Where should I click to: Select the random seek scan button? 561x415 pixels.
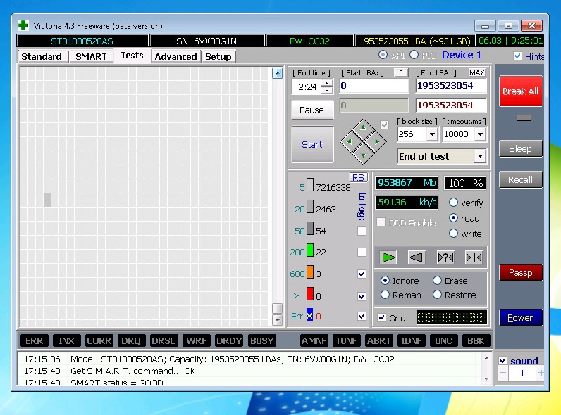445,257
